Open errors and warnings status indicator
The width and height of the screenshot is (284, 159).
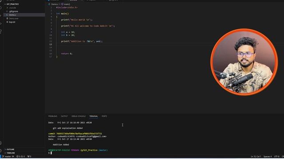[x=20, y=156]
